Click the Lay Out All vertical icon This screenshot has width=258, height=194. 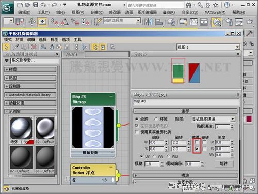tap(77, 47)
